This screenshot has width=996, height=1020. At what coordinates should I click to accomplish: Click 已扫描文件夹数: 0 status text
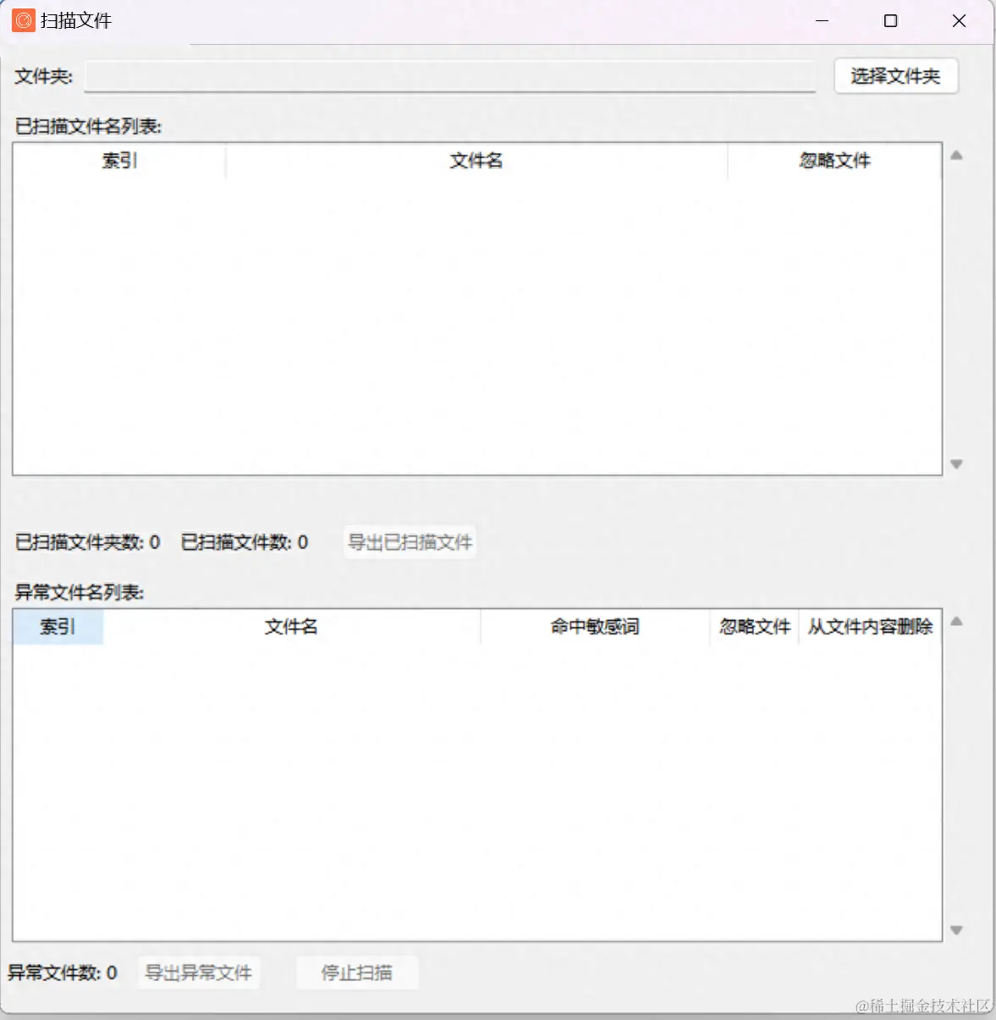(x=87, y=542)
